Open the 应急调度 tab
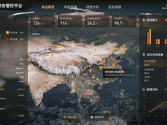Screen dimensions: 167x125 tap(115, 7)
